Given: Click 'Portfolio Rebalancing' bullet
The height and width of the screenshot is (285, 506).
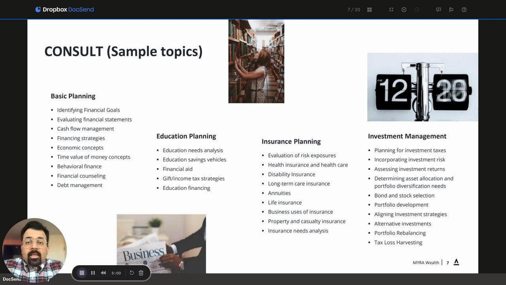Looking at the screenshot, I should tap(400, 233).
